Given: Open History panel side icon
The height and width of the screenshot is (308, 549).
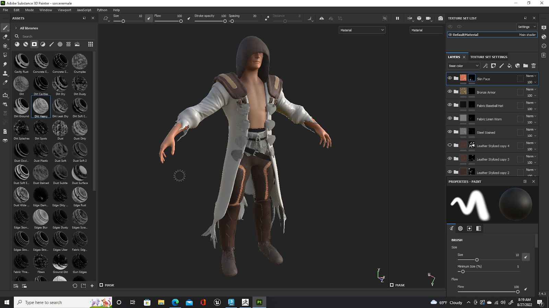Looking at the screenshot, I should point(544,46).
